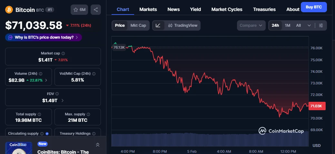Open Max. supply info icon
The height and width of the screenshot is (154, 335).
88,114
